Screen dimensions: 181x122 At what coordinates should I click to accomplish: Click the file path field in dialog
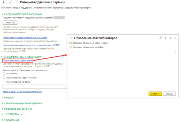(x=120, y=52)
